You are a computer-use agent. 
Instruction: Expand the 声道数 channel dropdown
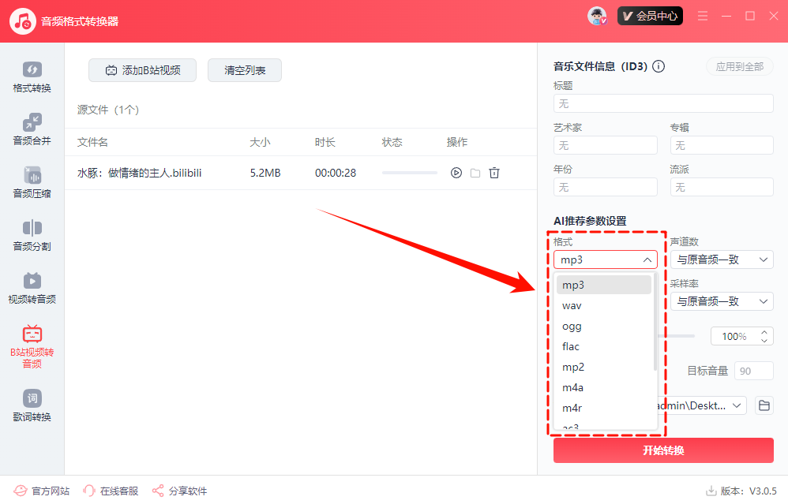[721, 259]
